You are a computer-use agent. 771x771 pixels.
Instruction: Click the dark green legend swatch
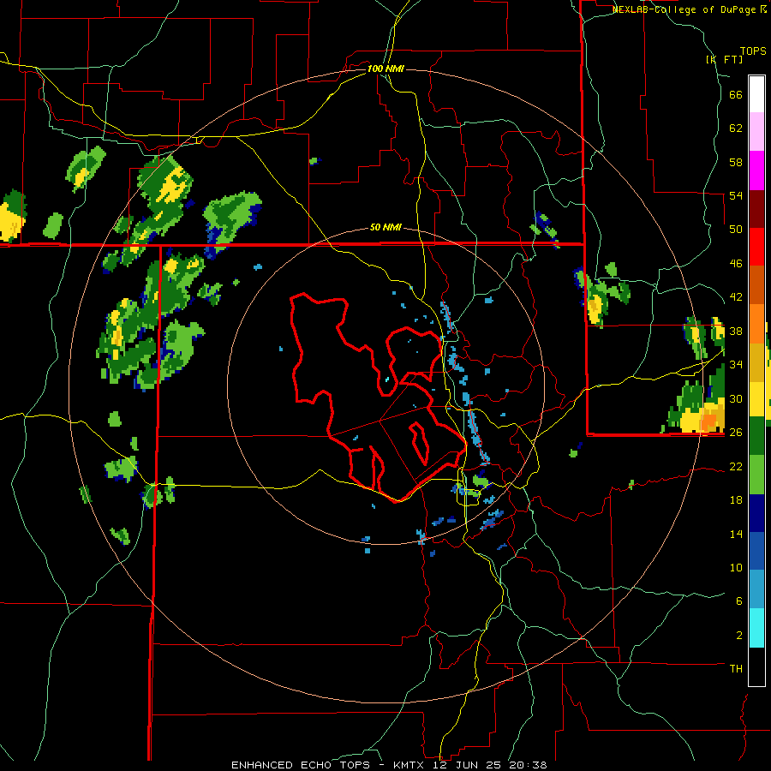tap(756, 437)
